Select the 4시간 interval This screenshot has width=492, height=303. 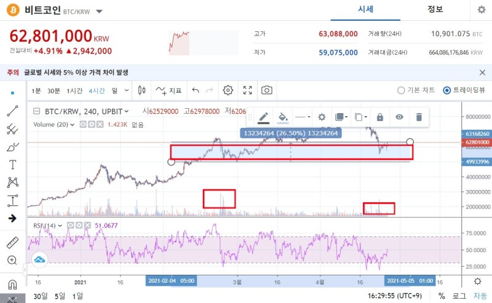pyautogui.click(x=97, y=90)
